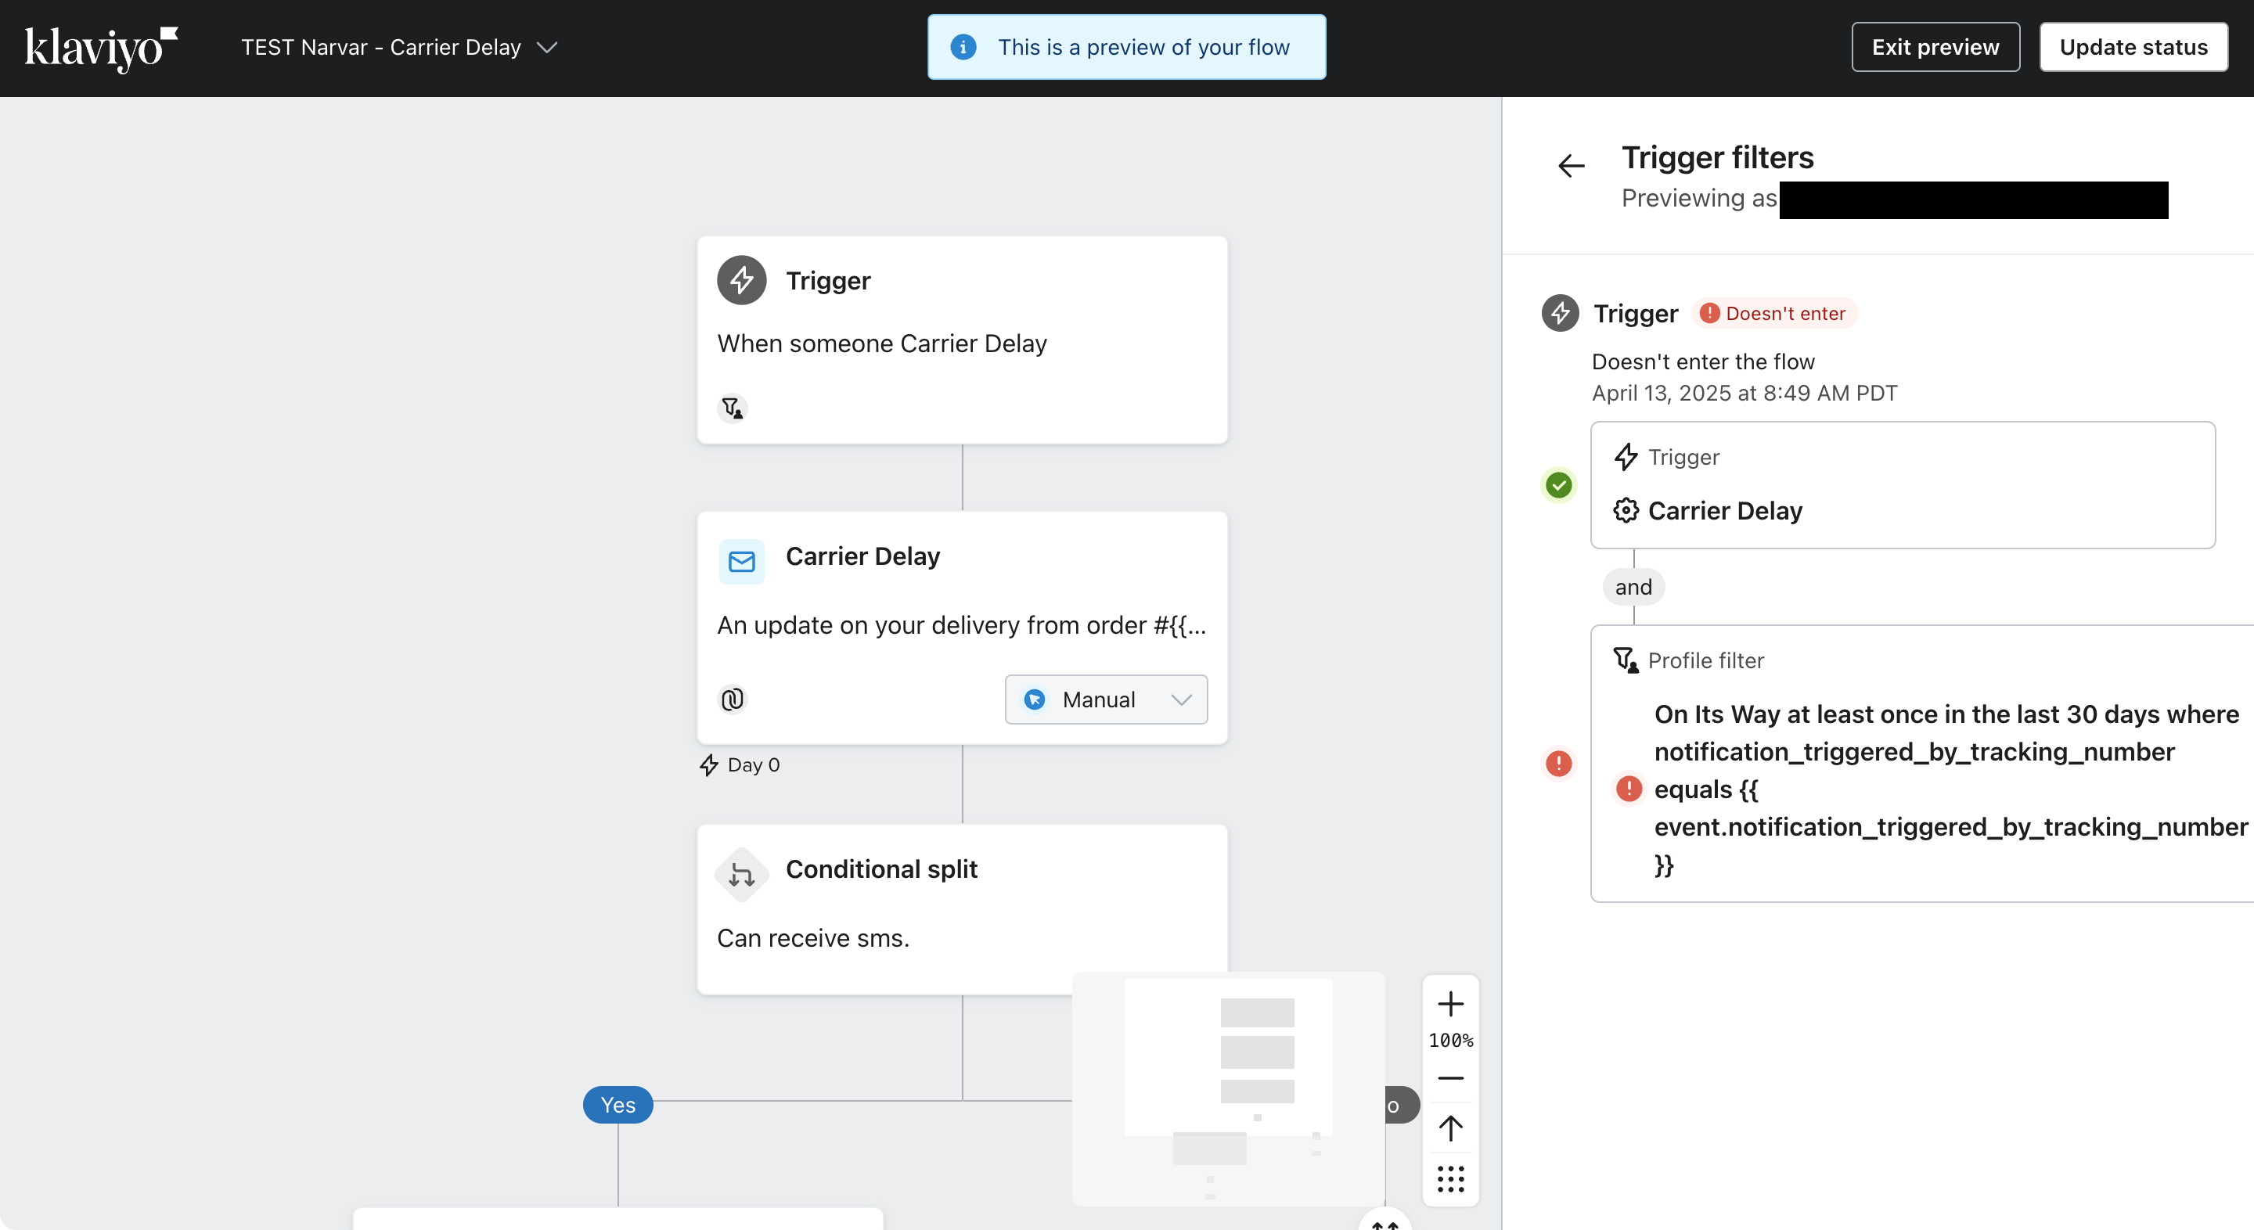This screenshot has width=2254, height=1230.
Task: Click the Profile filter funnel icon in side panel
Action: pos(1626,660)
